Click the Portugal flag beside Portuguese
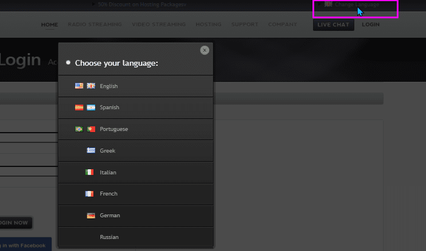 click(91, 129)
